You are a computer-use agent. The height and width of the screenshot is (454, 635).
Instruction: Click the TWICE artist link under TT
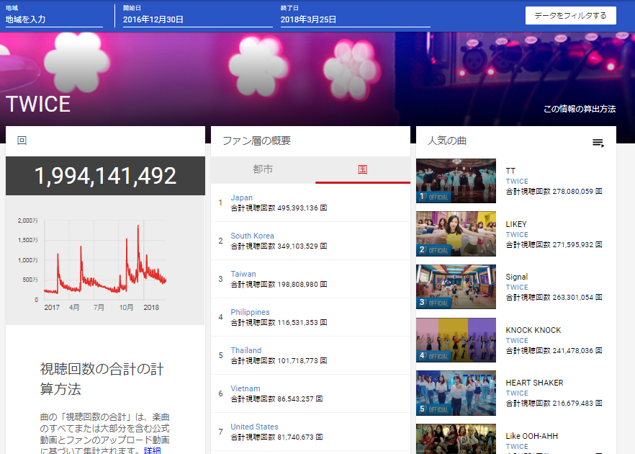click(517, 181)
